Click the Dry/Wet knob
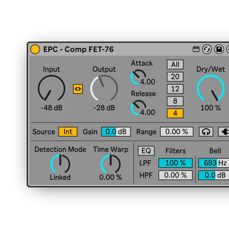 [211, 88]
